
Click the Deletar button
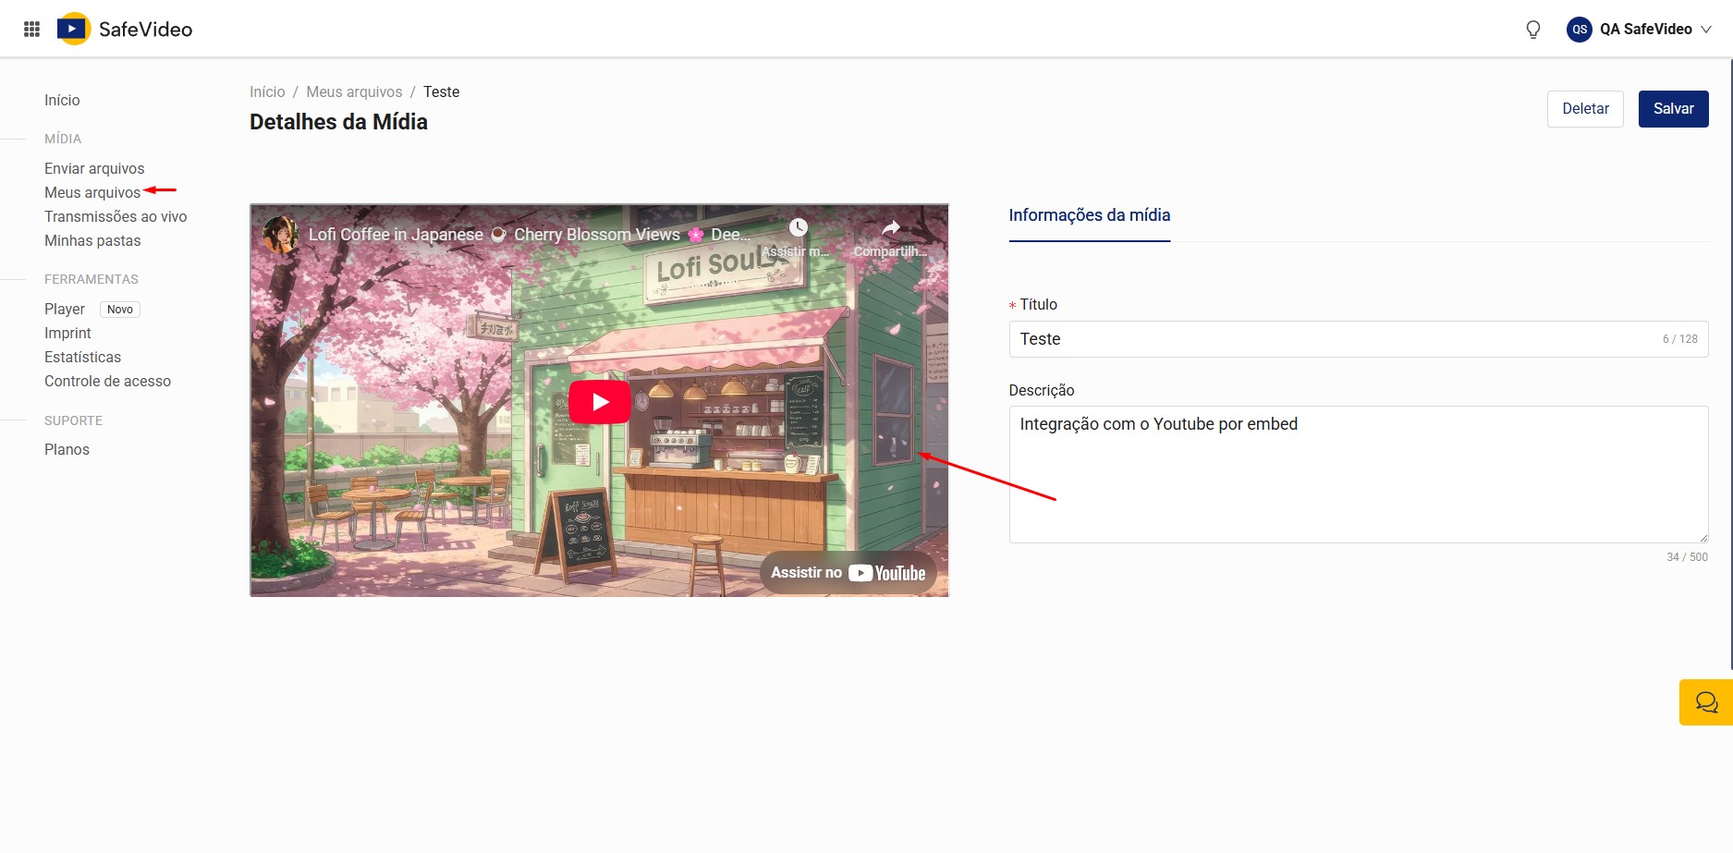click(x=1585, y=109)
